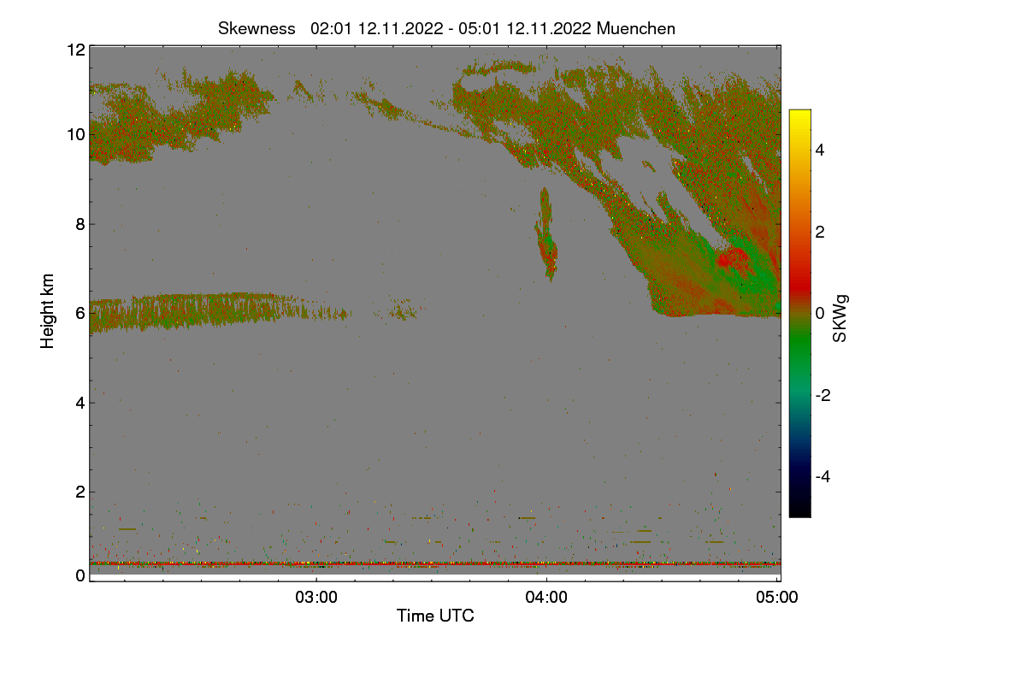The image size is (1026, 684).
Task: Click the height axis label 8
Action: click(x=80, y=224)
